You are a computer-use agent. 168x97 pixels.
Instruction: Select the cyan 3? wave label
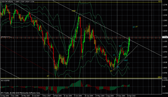[x=134, y=27]
